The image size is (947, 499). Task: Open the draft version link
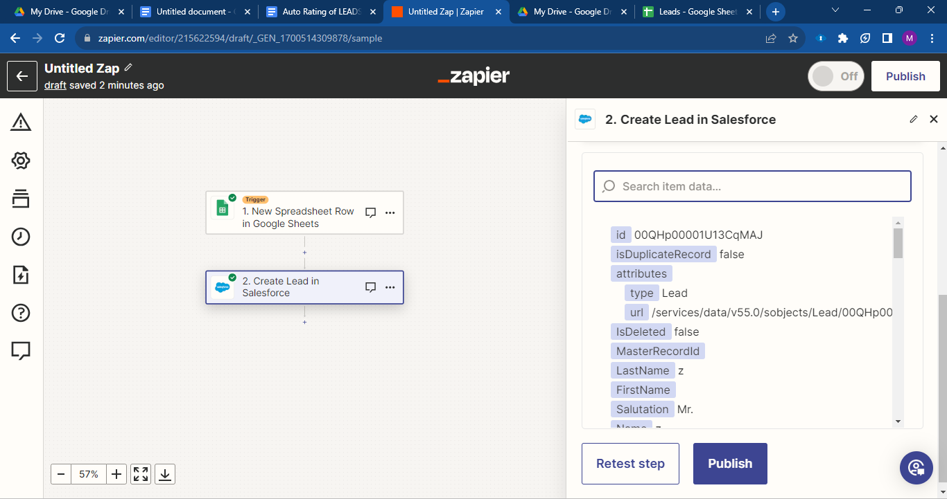tap(55, 85)
